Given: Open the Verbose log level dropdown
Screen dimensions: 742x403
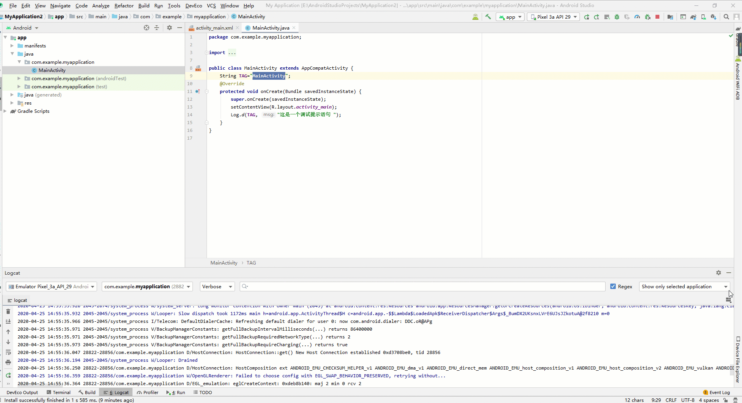Looking at the screenshot, I should pyautogui.click(x=217, y=287).
